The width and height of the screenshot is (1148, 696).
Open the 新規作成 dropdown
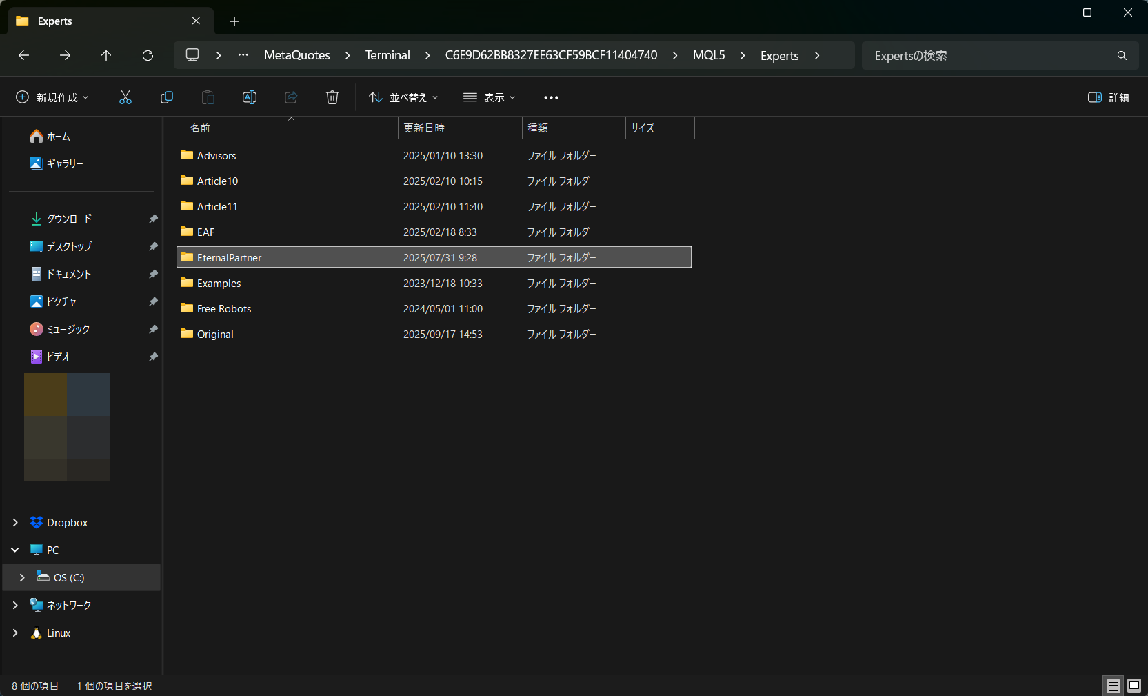52,97
